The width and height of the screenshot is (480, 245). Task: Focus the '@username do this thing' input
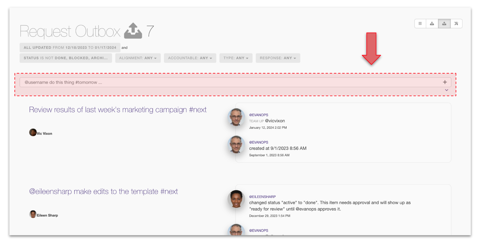pos(230,82)
